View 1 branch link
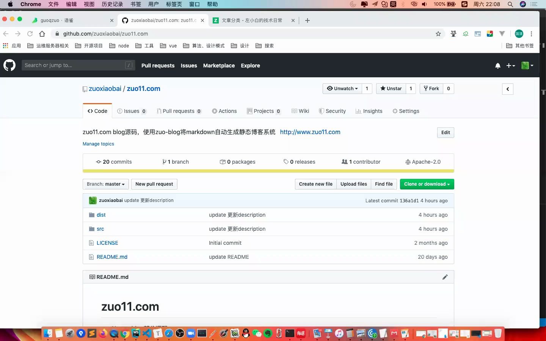Image resolution: width=546 pixels, height=341 pixels. coord(176,162)
